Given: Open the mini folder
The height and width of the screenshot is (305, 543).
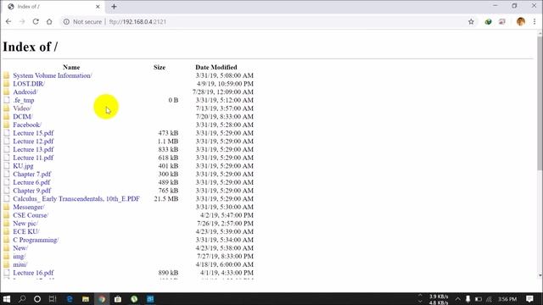Looking at the screenshot, I should pos(20,264).
